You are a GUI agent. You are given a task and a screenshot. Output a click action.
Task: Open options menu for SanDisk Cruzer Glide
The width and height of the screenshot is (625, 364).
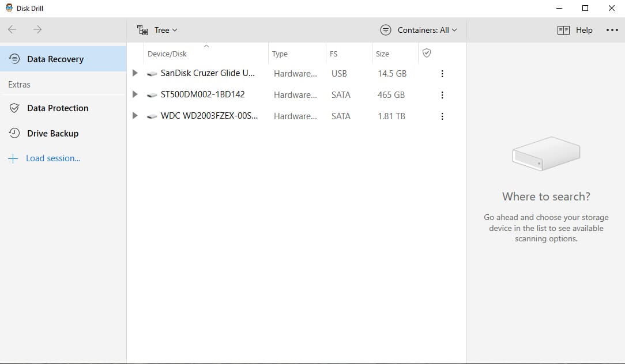point(442,74)
